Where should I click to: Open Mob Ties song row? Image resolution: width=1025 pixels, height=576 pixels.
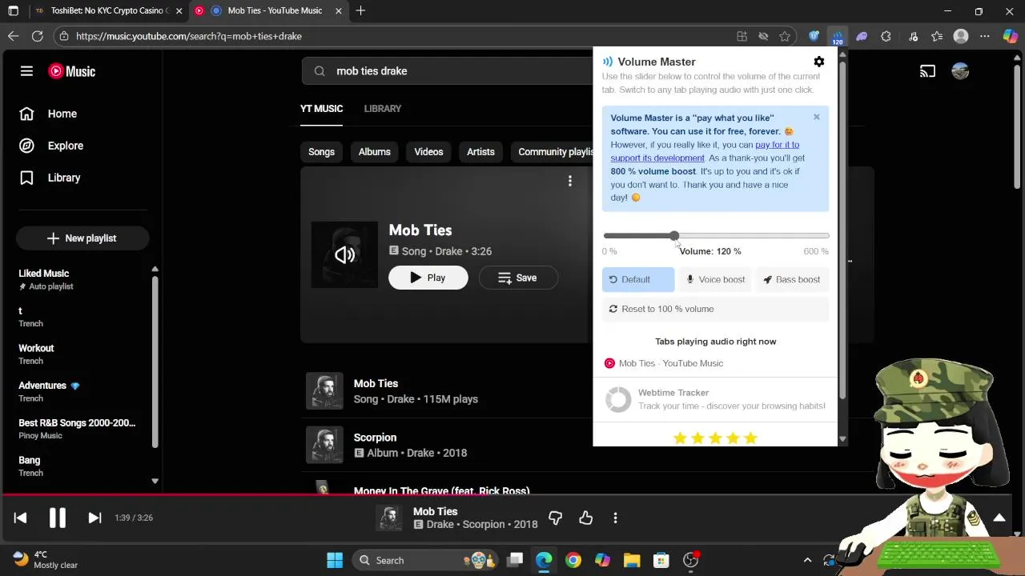point(448,391)
